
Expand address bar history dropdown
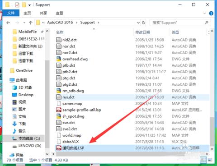pyautogui.click(x=138, y=23)
